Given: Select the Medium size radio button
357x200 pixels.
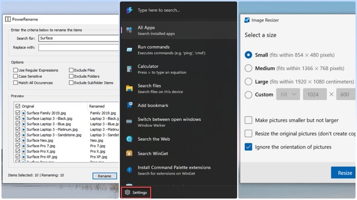Looking at the screenshot, I should click(x=248, y=68).
